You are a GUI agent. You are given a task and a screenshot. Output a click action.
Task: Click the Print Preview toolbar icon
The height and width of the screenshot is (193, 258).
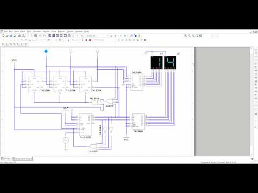[23, 36]
